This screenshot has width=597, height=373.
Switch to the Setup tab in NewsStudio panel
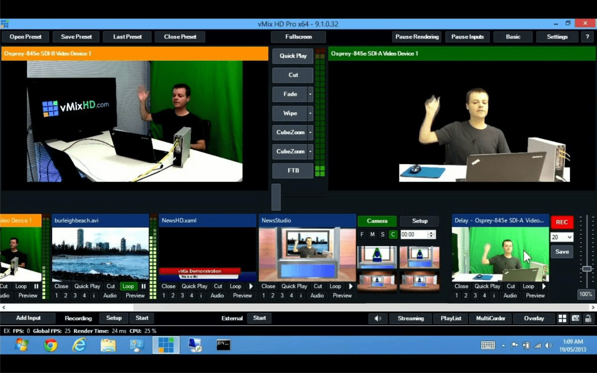coord(419,220)
